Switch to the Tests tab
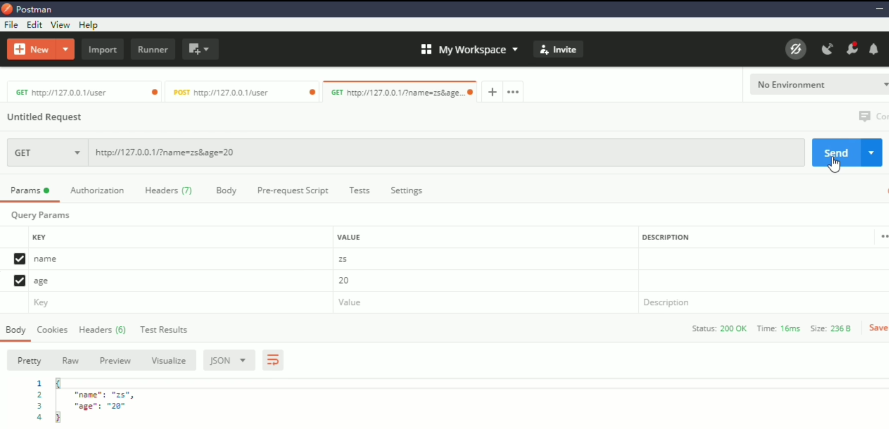Image resolution: width=889 pixels, height=429 pixels. coord(359,190)
